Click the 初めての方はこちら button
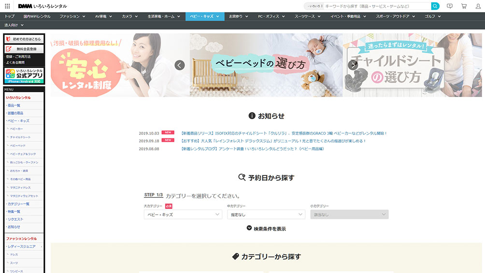 click(24, 39)
